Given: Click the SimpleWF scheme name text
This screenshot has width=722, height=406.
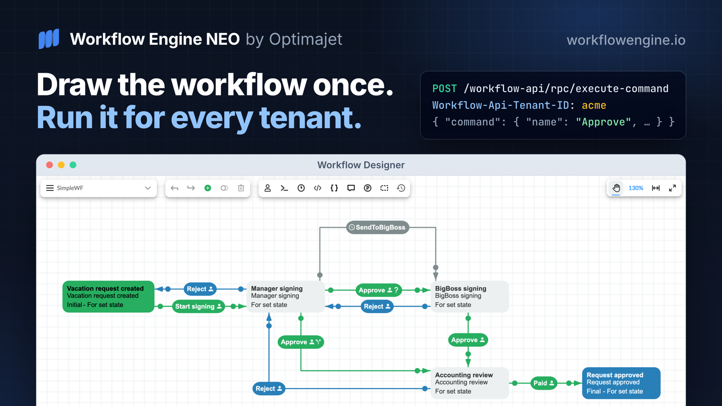Looking at the screenshot, I should tap(70, 188).
